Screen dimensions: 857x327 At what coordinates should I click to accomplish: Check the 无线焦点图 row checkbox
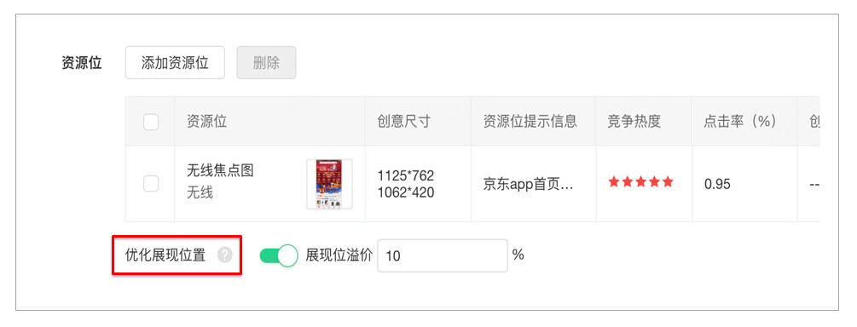point(151,183)
